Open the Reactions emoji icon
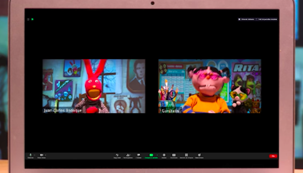Viewport: 303px width, 173px height. [x=199, y=155]
